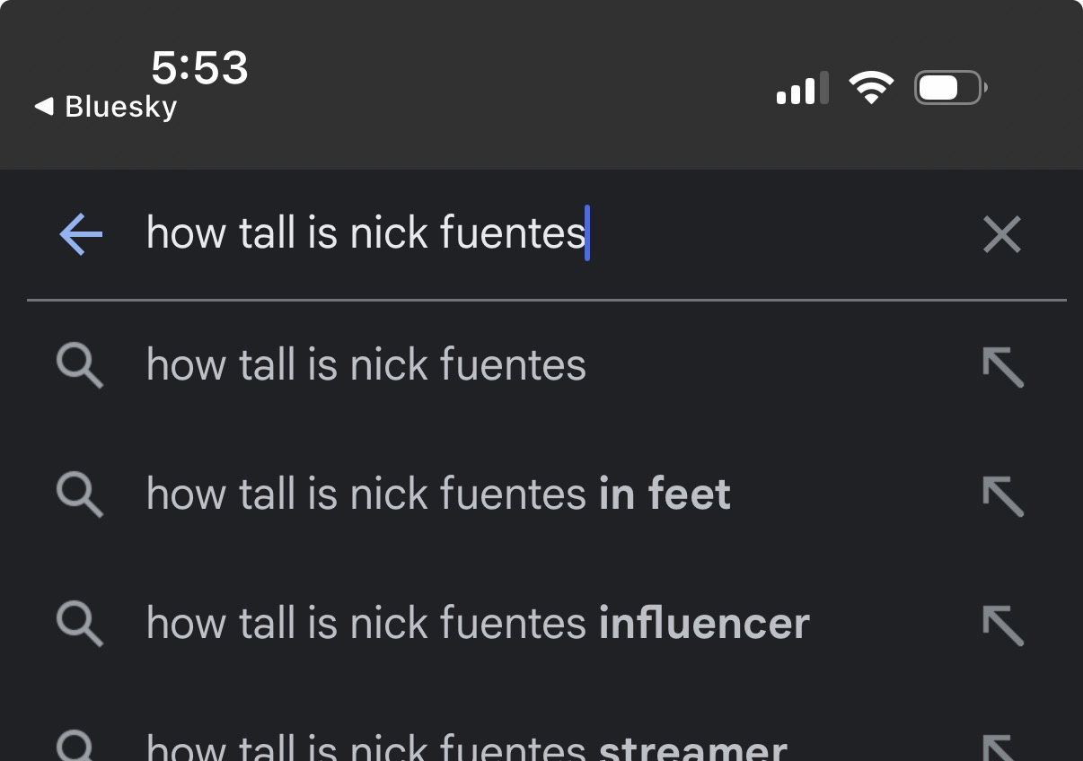This screenshot has height=761, width=1083.
Task: Tap the magnifier icon beside the 'influencer' suggestion
Action: tap(79, 625)
